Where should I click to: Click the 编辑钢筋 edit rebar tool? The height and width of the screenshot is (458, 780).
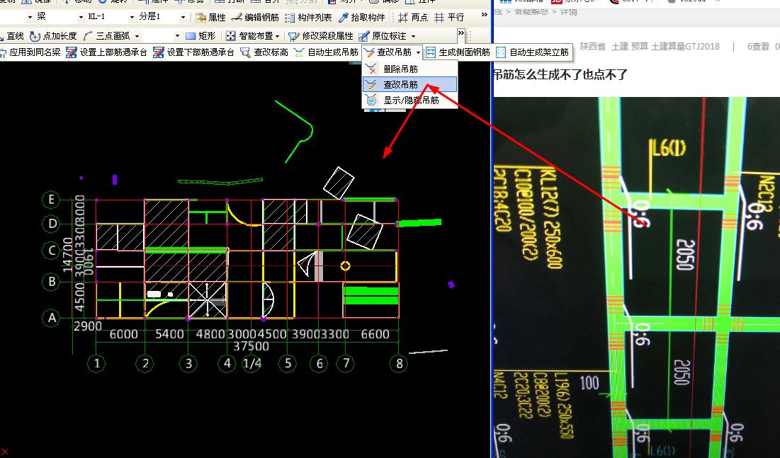point(255,18)
